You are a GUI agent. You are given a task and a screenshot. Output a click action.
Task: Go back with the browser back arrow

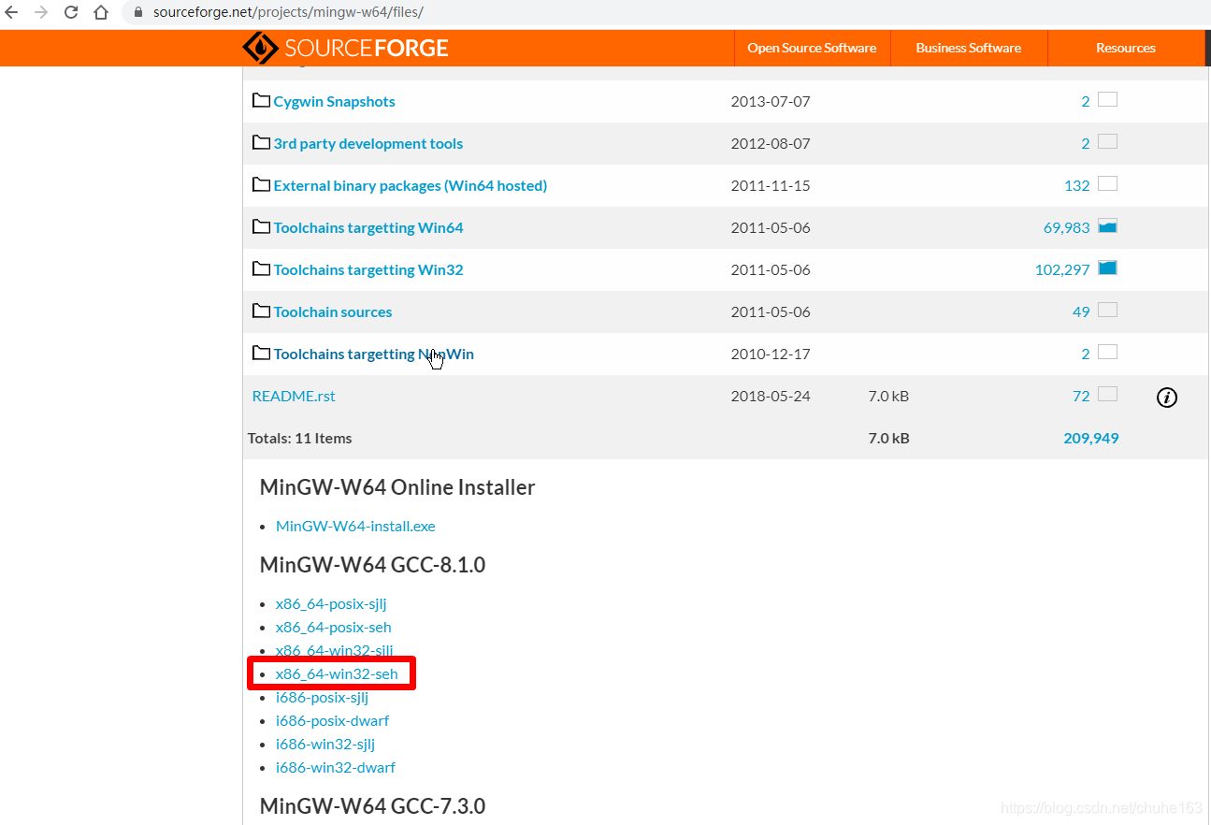12,13
